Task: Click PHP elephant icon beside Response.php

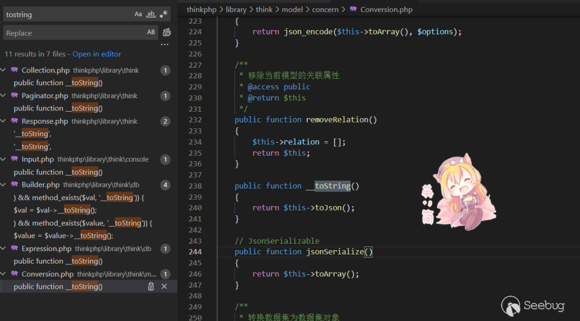Action: pos(15,121)
